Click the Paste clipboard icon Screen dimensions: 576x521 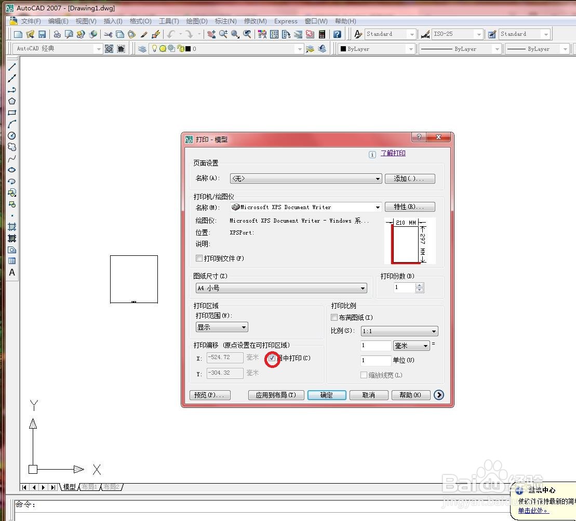(131, 34)
